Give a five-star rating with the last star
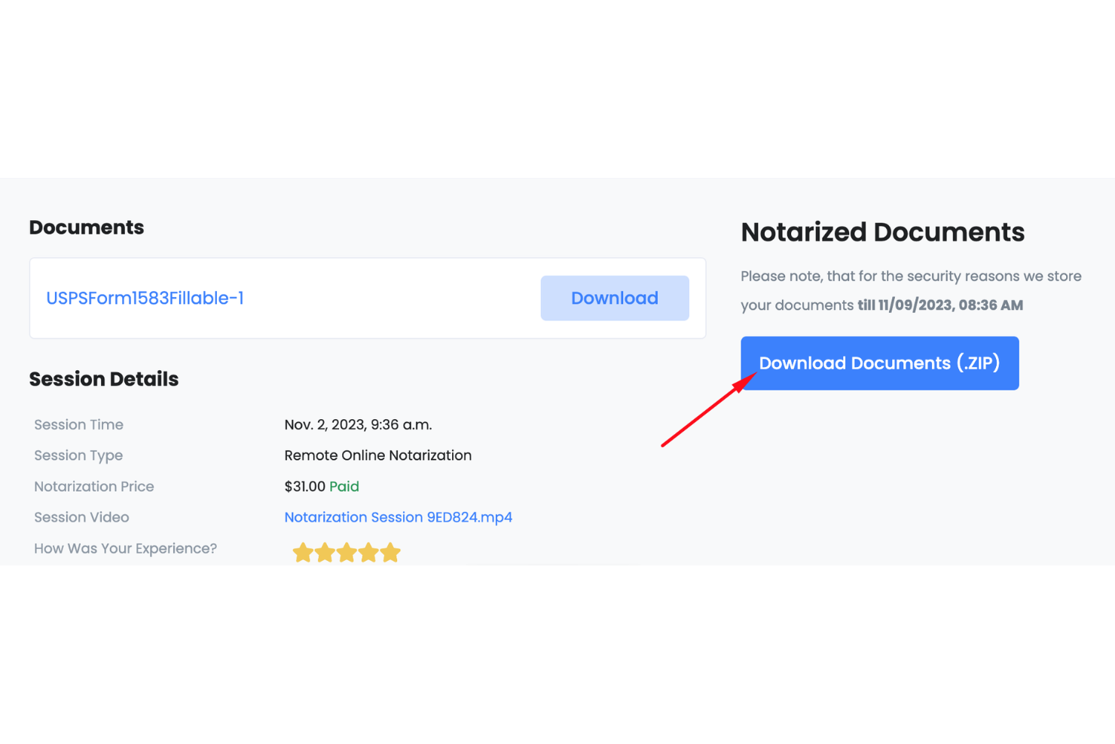Screen dimensions: 1115x744 point(390,552)
